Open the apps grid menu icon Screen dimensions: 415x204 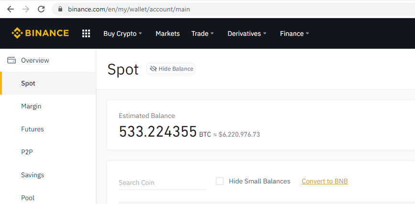86,33
